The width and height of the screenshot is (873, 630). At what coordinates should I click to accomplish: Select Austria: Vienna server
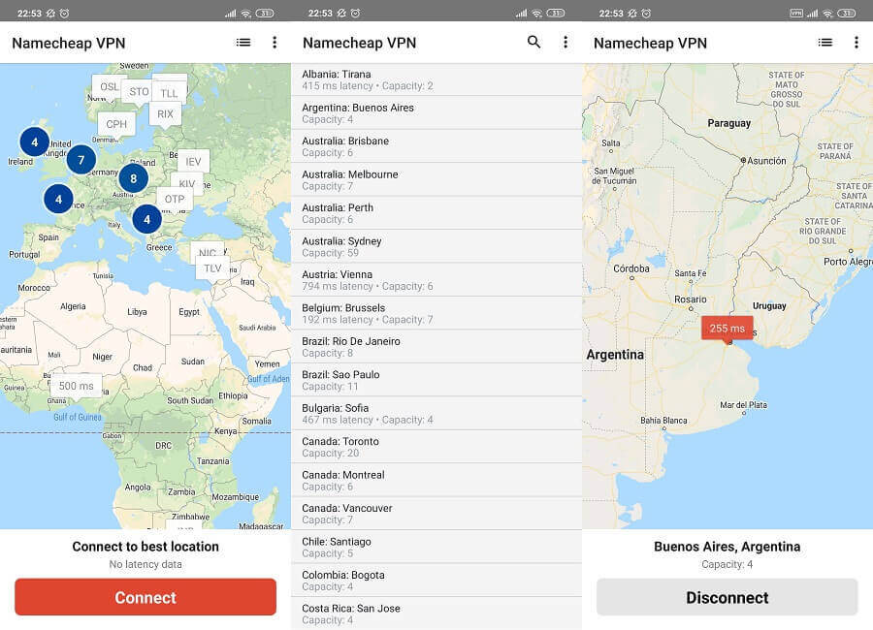436,280
